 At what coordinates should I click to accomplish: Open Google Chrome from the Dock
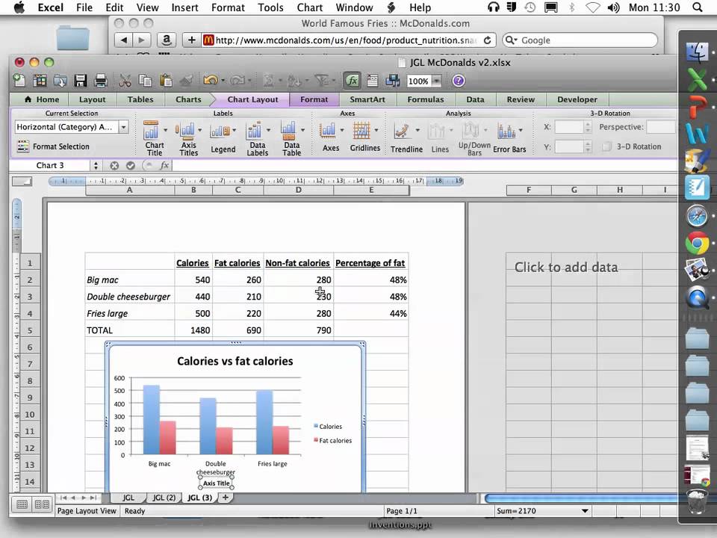(697, 243)
